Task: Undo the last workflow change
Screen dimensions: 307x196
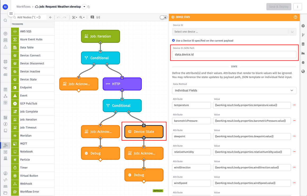Action: pyautogui.click(x=58, y=17)
